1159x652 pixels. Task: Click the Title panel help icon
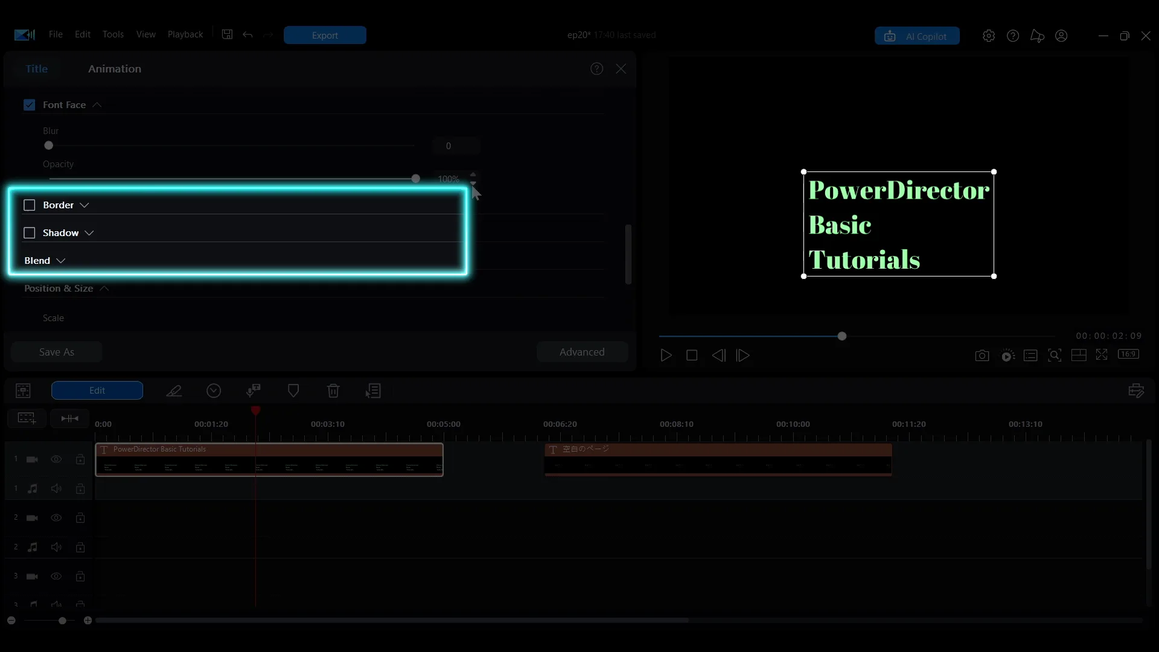pyautogui.click(x=596, y=69)
